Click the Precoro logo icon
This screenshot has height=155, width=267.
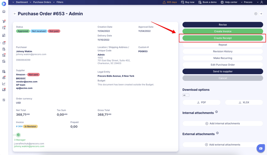point(4,3)
